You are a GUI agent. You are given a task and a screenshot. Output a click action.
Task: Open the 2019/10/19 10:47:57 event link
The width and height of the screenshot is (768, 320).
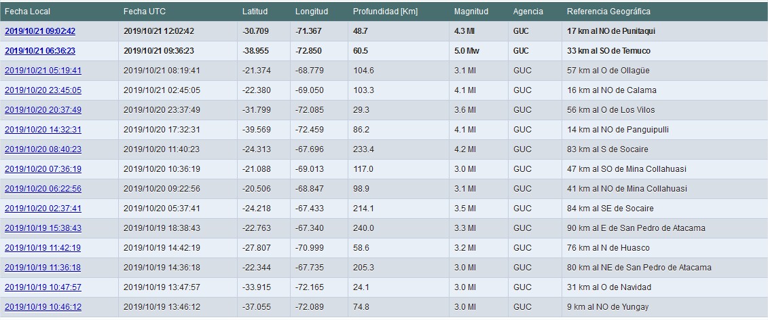[43, 287]
